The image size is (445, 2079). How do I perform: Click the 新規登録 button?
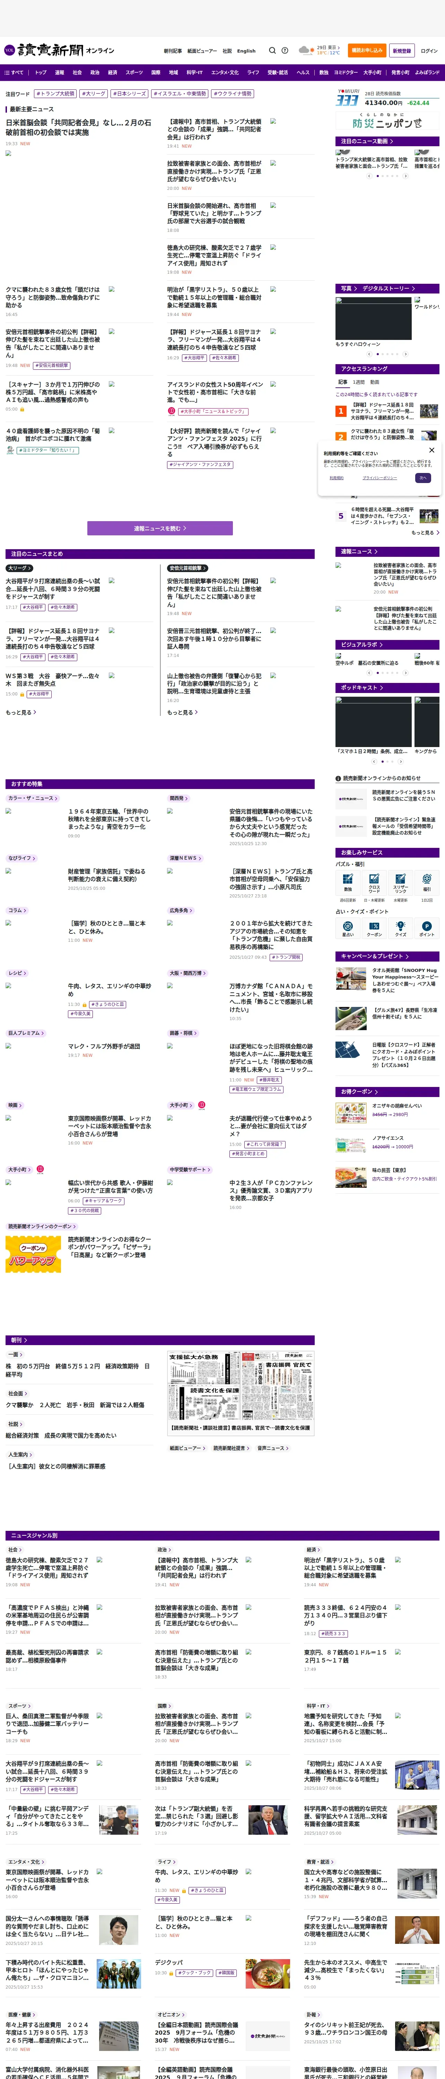401,50
